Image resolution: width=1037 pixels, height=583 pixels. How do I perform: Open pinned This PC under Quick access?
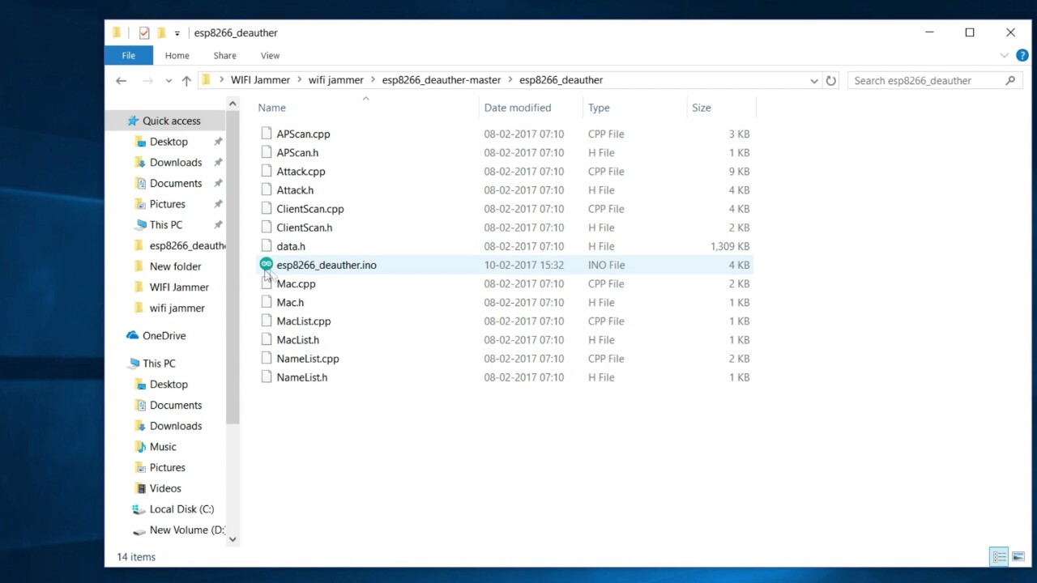tap(166, 224)
